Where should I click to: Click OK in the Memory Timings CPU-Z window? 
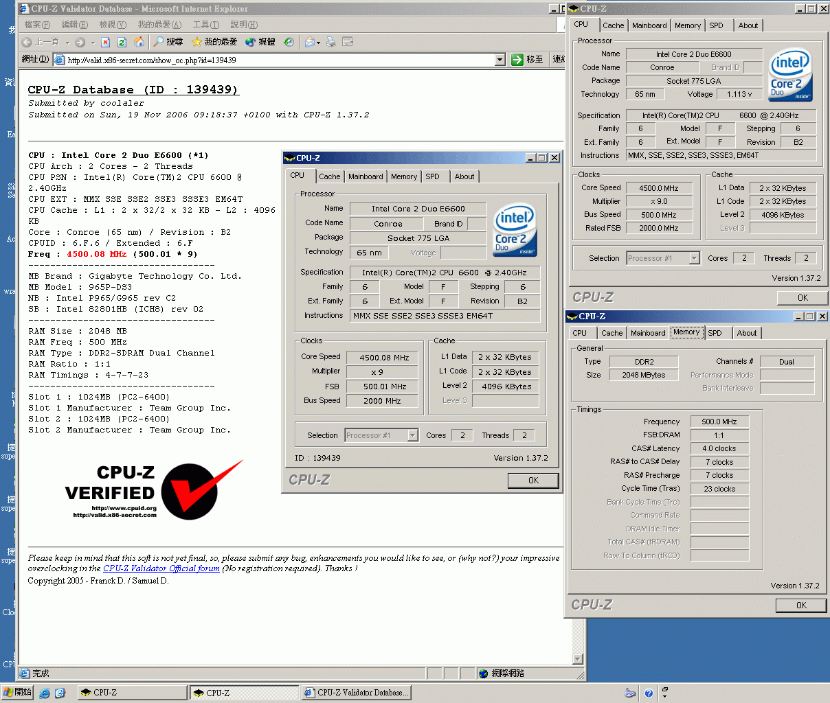[801, 606]
